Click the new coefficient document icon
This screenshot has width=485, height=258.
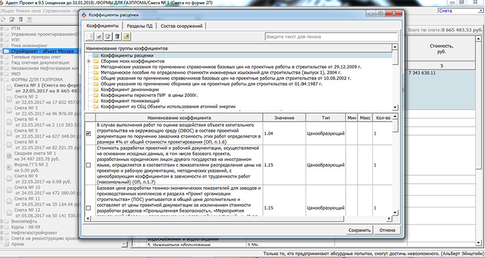coord(89,36)
